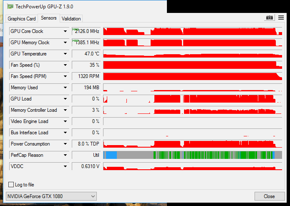Click the 0.6310 V VDDC value
This screenshot has width=290, height=206.
[86, 166]
